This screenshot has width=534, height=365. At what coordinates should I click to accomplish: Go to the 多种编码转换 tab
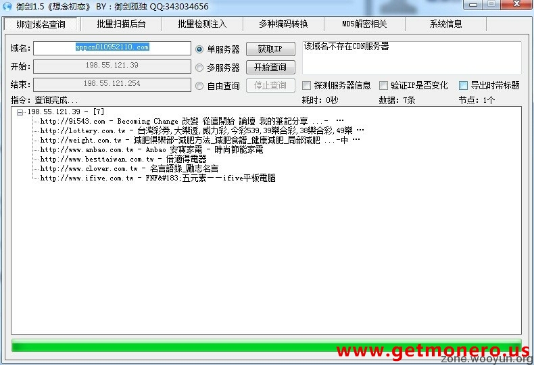283,24
